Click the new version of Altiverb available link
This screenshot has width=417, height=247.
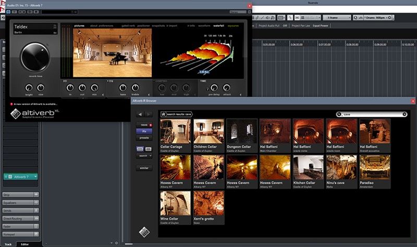[x=35, y=104]
